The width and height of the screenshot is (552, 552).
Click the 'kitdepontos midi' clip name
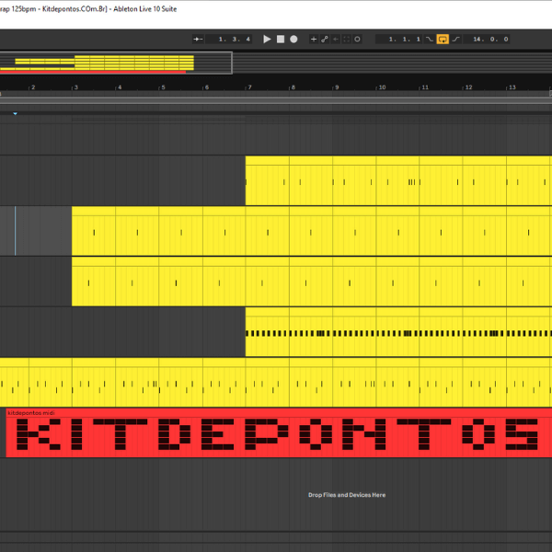[x=31, y=412]
